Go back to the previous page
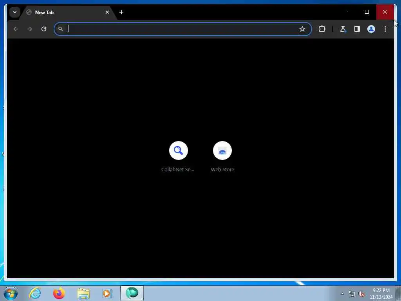Screen dimensions: 401x301 click(x=16, y=29)
